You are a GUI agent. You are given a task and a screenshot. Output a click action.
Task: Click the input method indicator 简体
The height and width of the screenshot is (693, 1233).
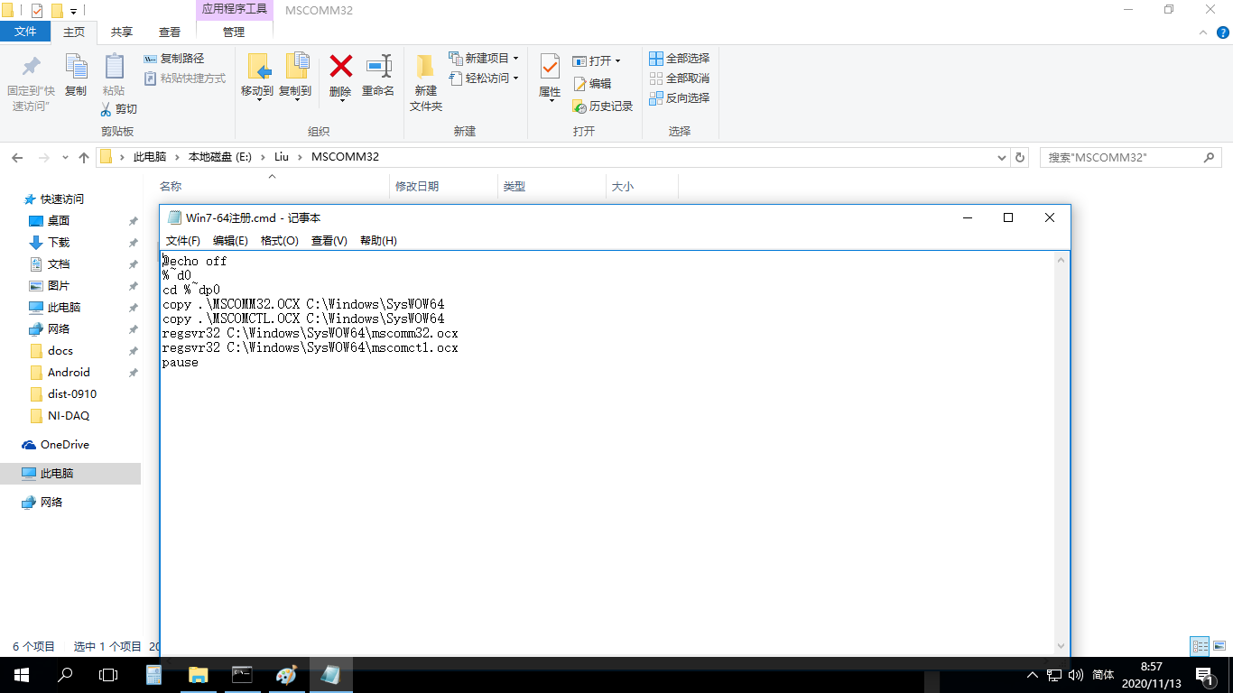pos(1103,675)
